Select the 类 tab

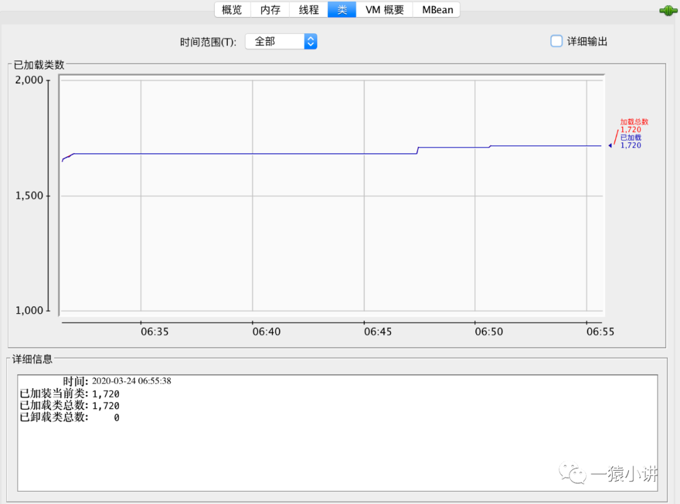(x=342, y=9)
